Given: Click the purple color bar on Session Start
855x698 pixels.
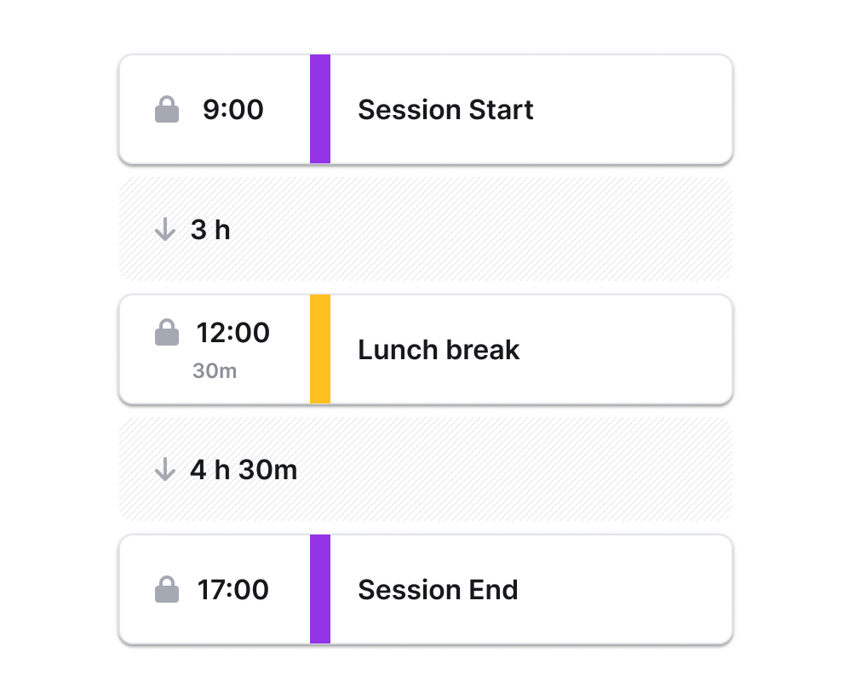Looking at the screenshot, I should coord(320,109).
